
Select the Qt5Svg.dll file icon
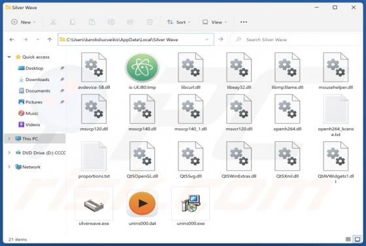coord(191,156)
